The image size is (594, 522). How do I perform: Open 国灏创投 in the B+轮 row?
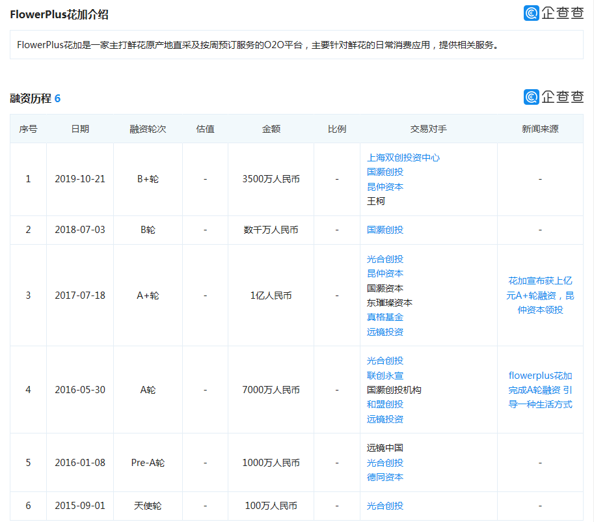click(x=385, y=172)
